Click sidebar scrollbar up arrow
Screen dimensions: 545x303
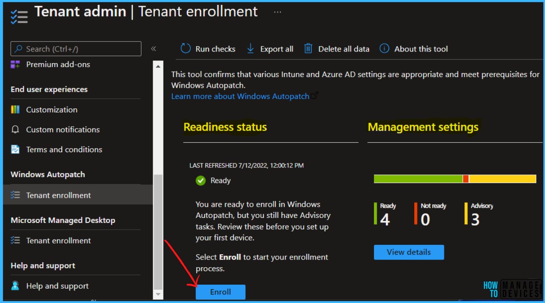[158, 66]
